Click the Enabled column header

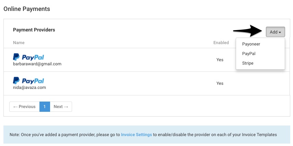click(221, 43)
